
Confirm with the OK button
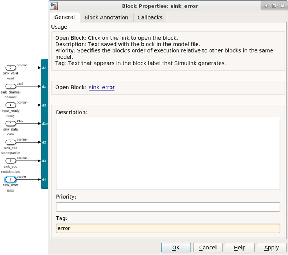[176, 248]
